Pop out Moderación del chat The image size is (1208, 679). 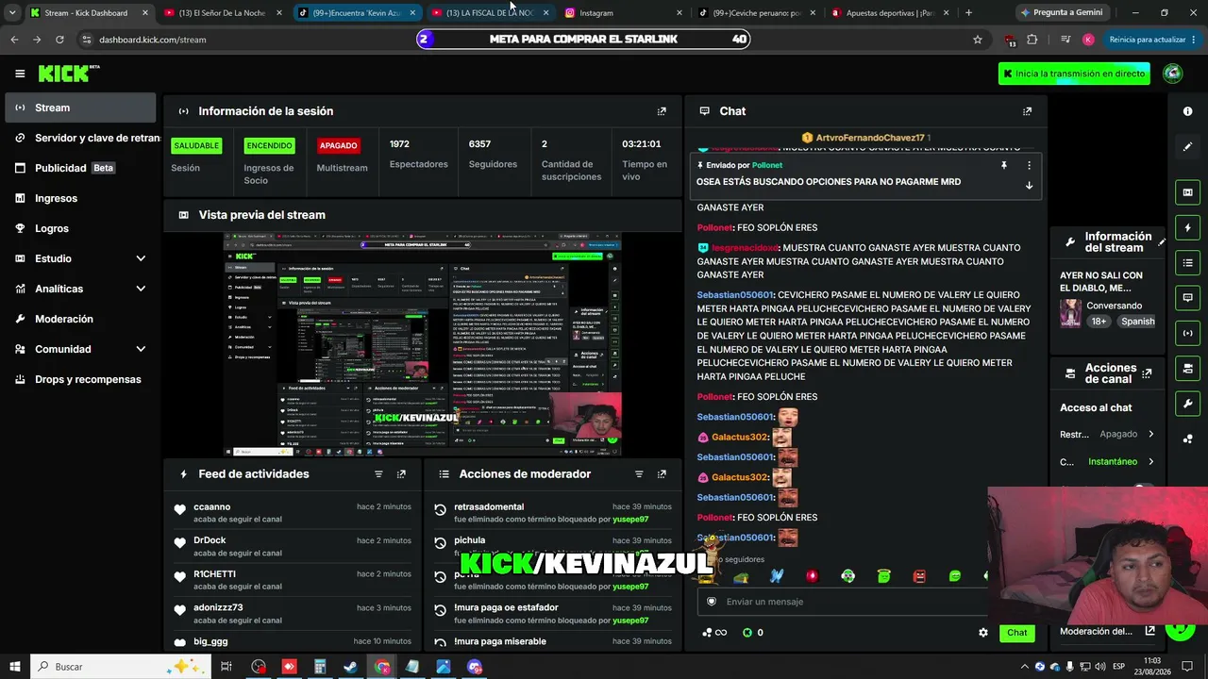click(x=1149, y=632)
